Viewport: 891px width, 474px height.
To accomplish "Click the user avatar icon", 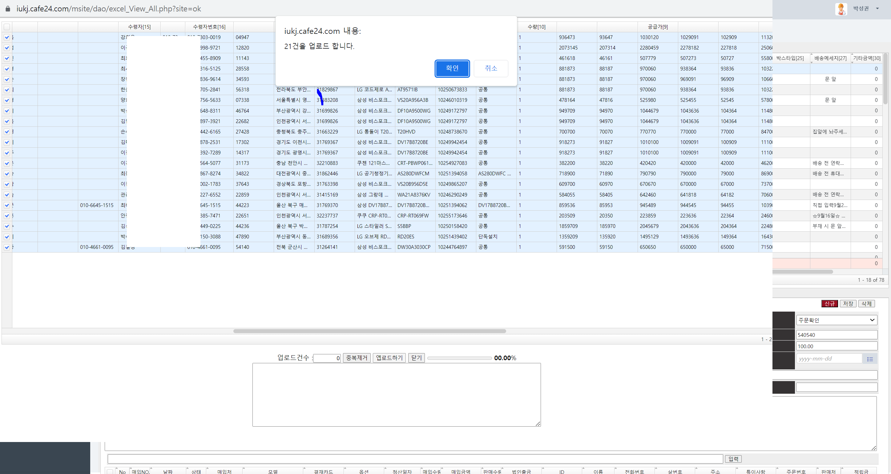I will (x=841, y=9).
